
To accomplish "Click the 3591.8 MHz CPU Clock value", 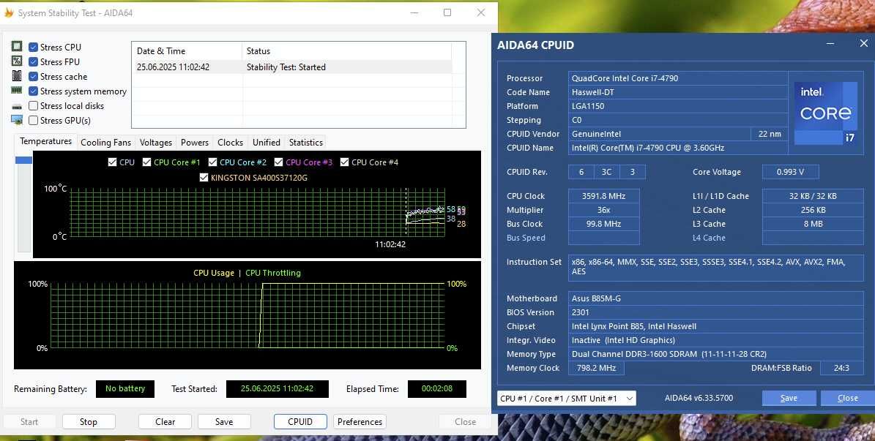I will (x=604, y=196).
